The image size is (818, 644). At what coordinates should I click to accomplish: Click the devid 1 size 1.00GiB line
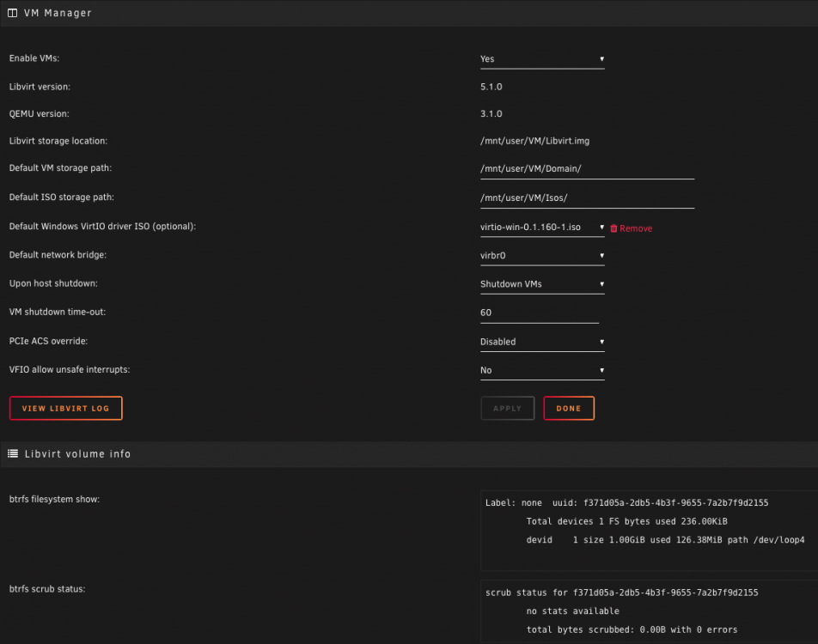[665, 540]
